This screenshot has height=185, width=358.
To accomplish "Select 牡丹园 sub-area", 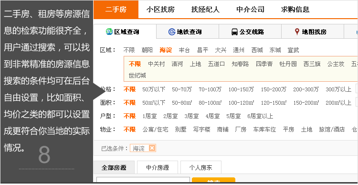I will click(x=288, y=64).
